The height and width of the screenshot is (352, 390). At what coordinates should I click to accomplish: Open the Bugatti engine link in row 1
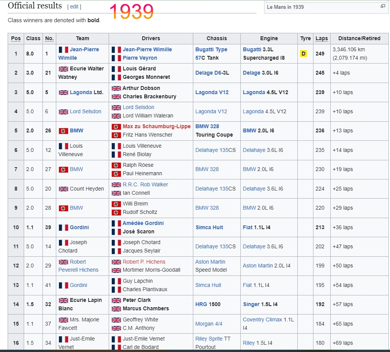coord(252,49)
